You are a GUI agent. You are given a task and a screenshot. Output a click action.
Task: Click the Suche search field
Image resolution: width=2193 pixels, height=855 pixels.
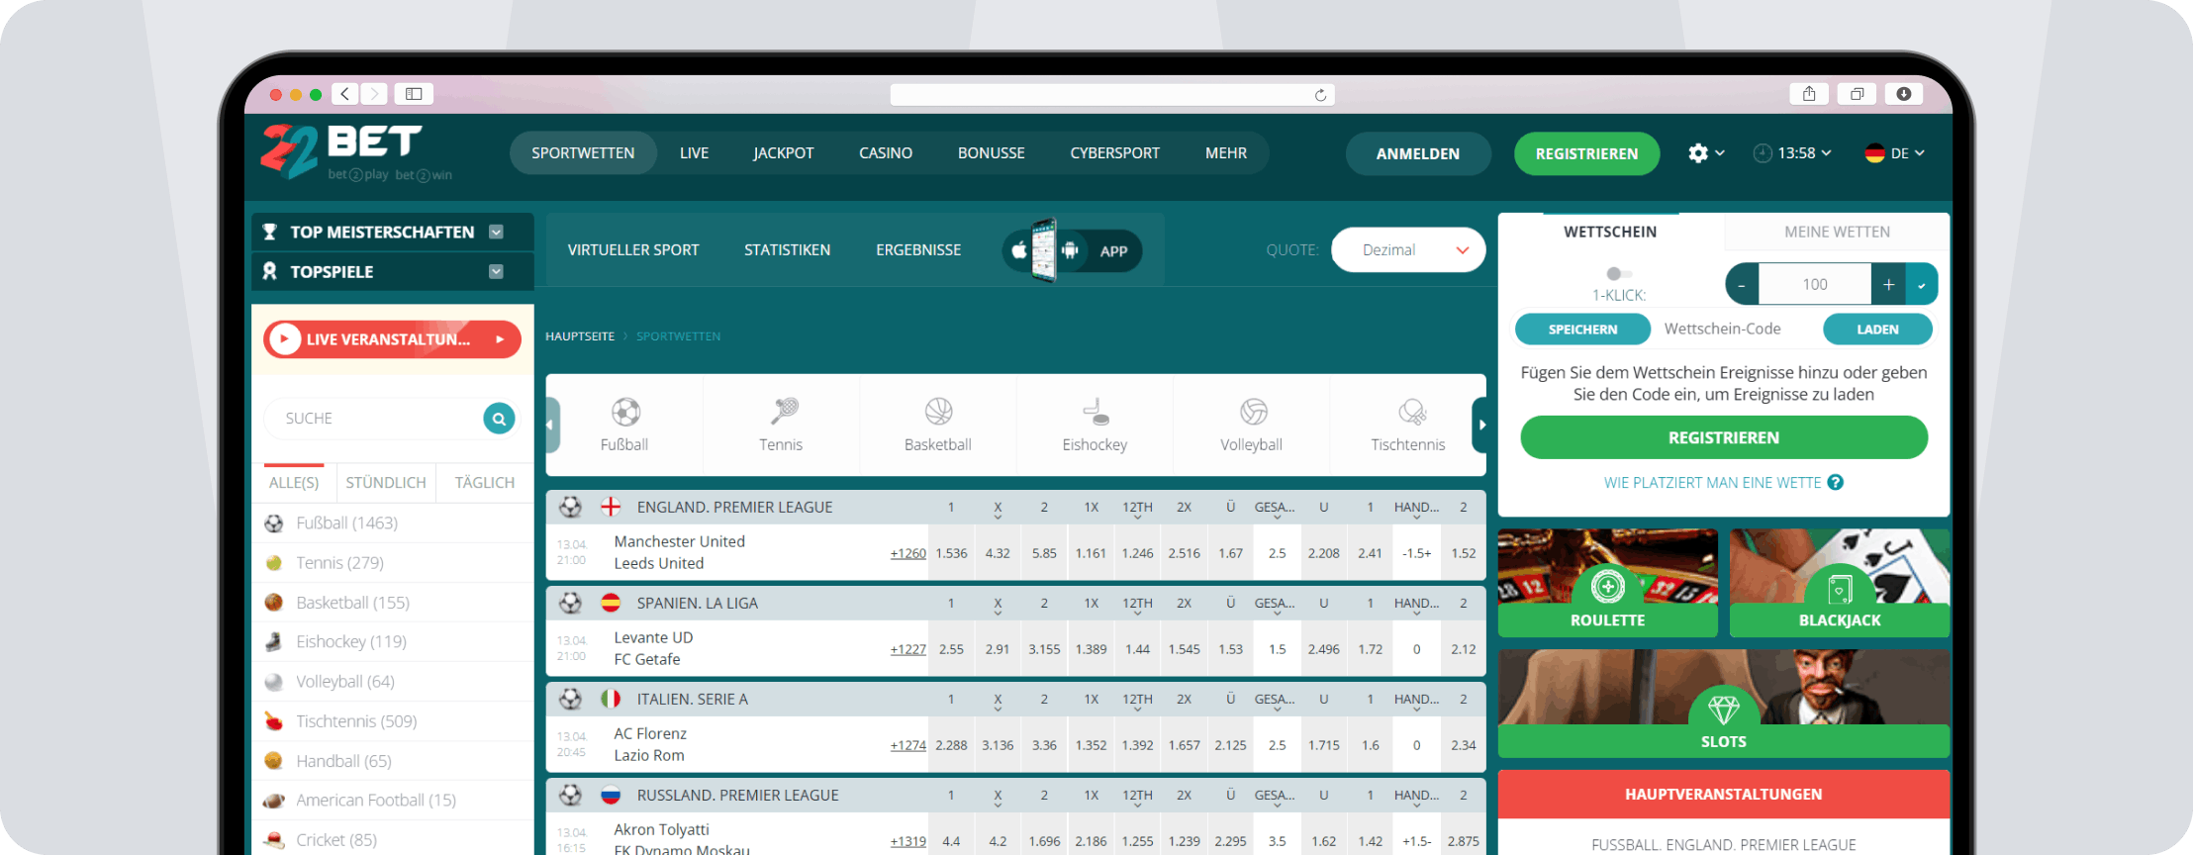[374, 419]
